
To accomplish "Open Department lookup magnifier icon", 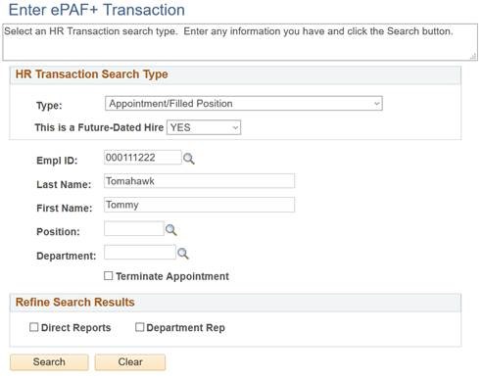I will click(183, 254).
